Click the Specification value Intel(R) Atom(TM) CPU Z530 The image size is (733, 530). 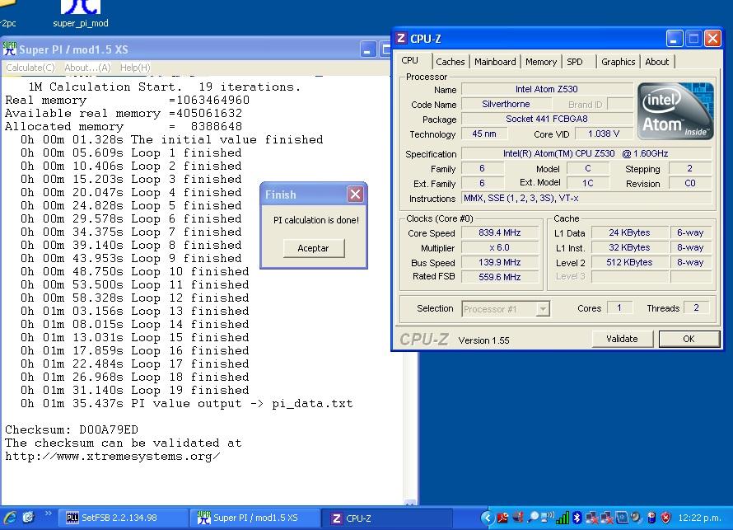(x=586, y=153)
